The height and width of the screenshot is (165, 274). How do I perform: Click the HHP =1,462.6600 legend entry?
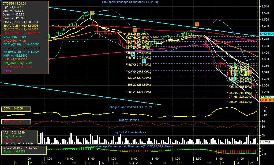tap(15, 56)
